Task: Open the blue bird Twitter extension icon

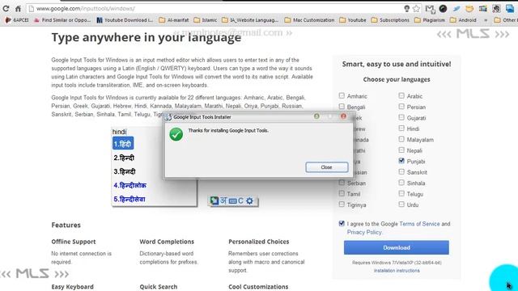Action: 456,9
